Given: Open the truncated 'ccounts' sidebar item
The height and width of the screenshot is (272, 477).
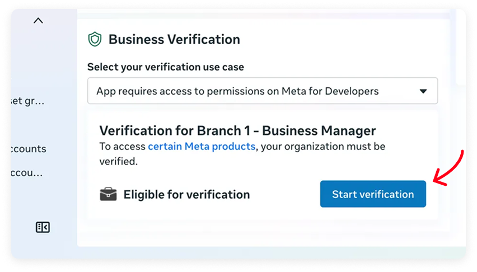Looking at the screenshot, I should point(29,149).
